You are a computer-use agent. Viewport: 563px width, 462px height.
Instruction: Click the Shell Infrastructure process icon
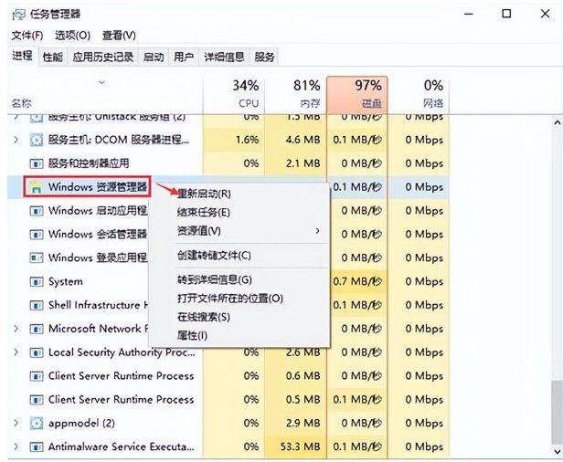coord(37,305)
